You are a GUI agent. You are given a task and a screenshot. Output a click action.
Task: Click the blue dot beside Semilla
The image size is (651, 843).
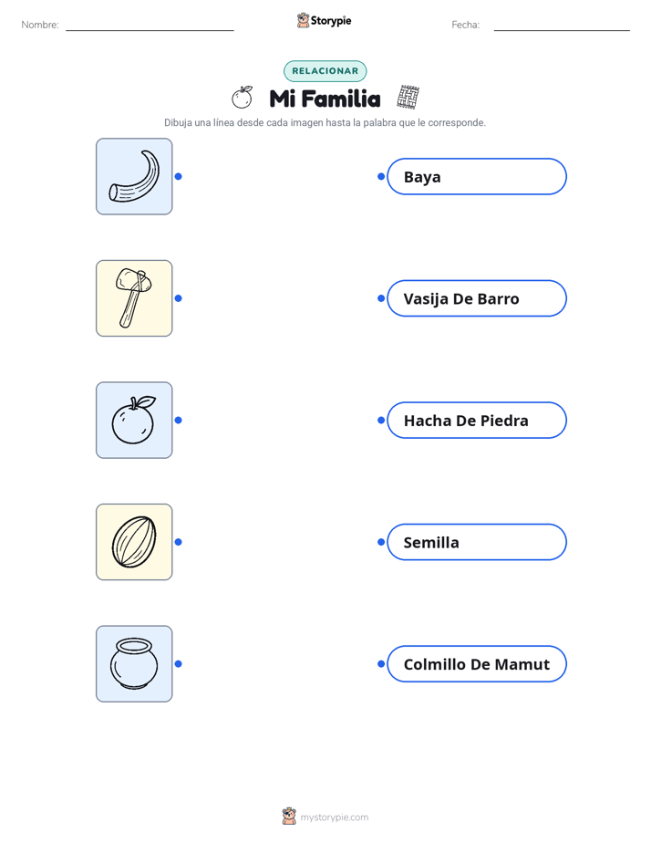(x=381, y=542)
